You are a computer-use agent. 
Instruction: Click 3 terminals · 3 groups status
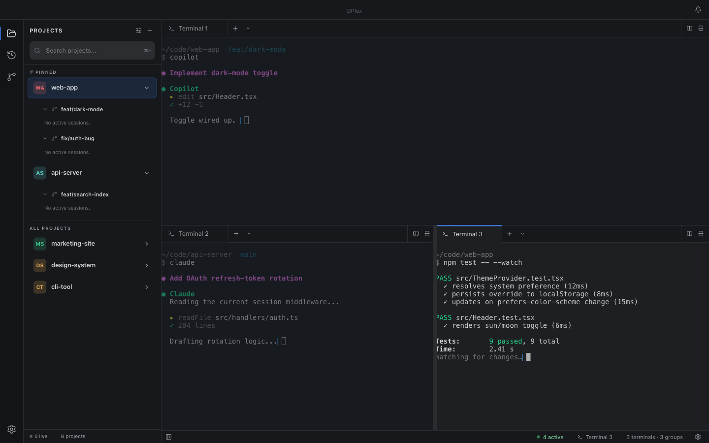pos(654,437)
